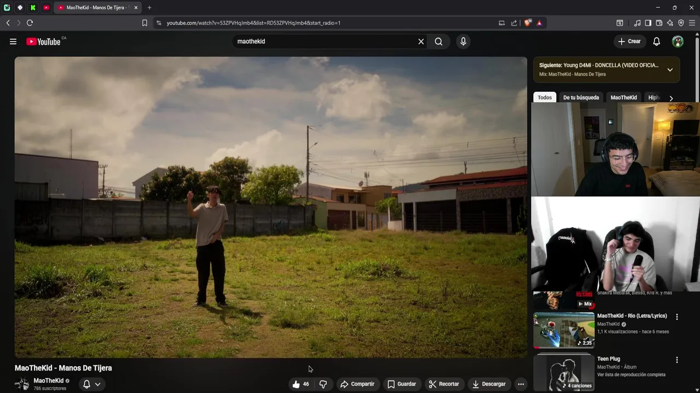
Task: Switch to the first green pinned tab
Action: click(7, 8)
